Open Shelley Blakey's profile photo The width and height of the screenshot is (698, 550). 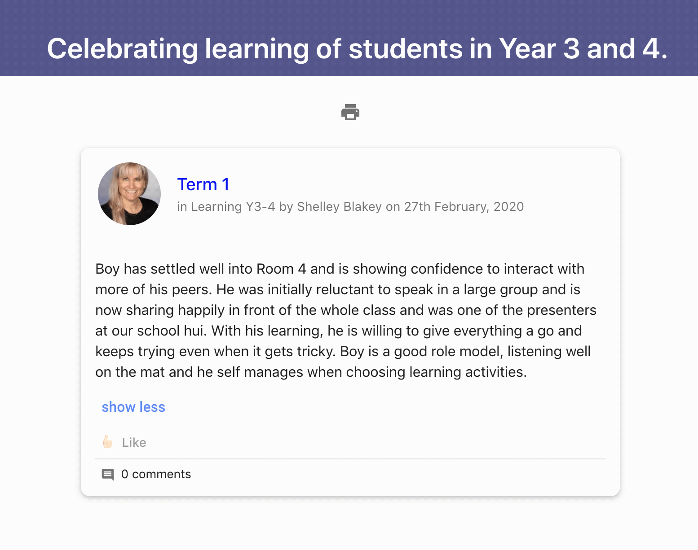pyautogui.click(x=129, y=194)
